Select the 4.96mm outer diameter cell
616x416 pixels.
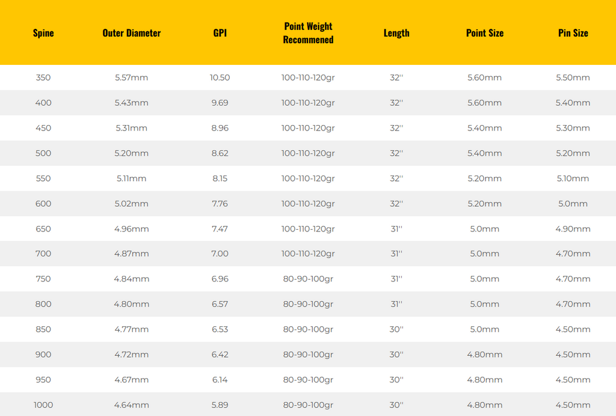pos(132,229)
